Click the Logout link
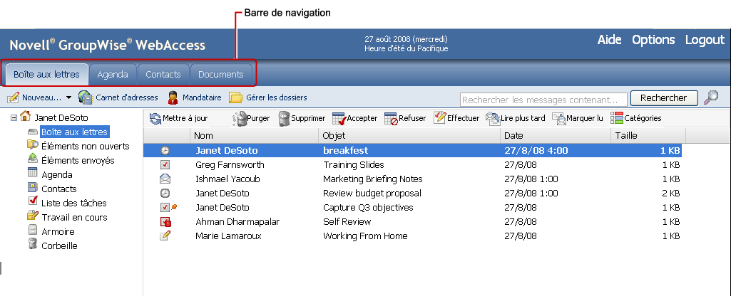This screenshot has width=731, height=296. [704, 40]
